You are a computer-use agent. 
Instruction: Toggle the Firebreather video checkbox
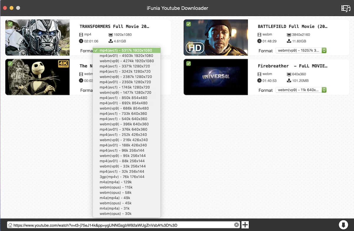(x=189, y=63)
